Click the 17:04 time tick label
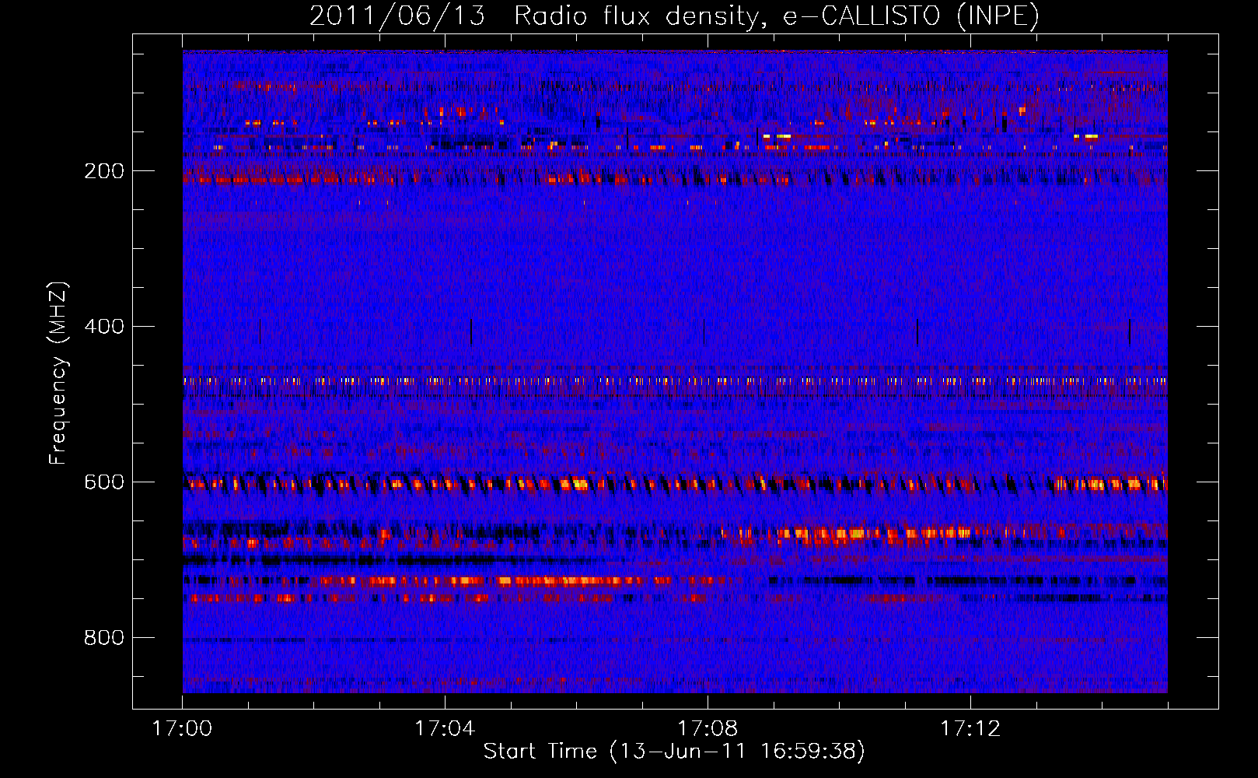This screenshot has width=1258, height=778. (x=445, y=729)
